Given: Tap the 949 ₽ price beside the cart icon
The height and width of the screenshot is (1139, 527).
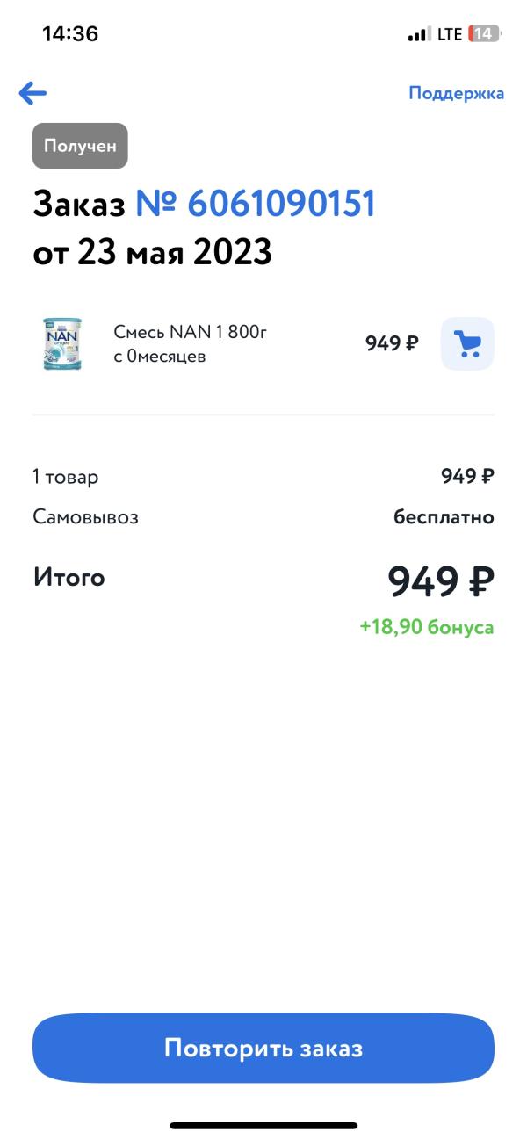Looking at the screenshot, I should pyautogui.click(x=392, y=343).
